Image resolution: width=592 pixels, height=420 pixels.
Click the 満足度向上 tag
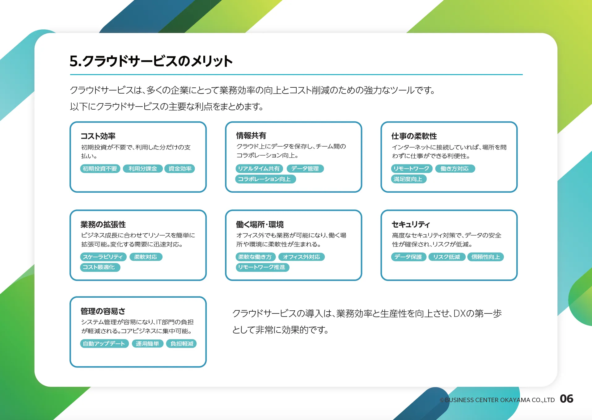point(408,179)
